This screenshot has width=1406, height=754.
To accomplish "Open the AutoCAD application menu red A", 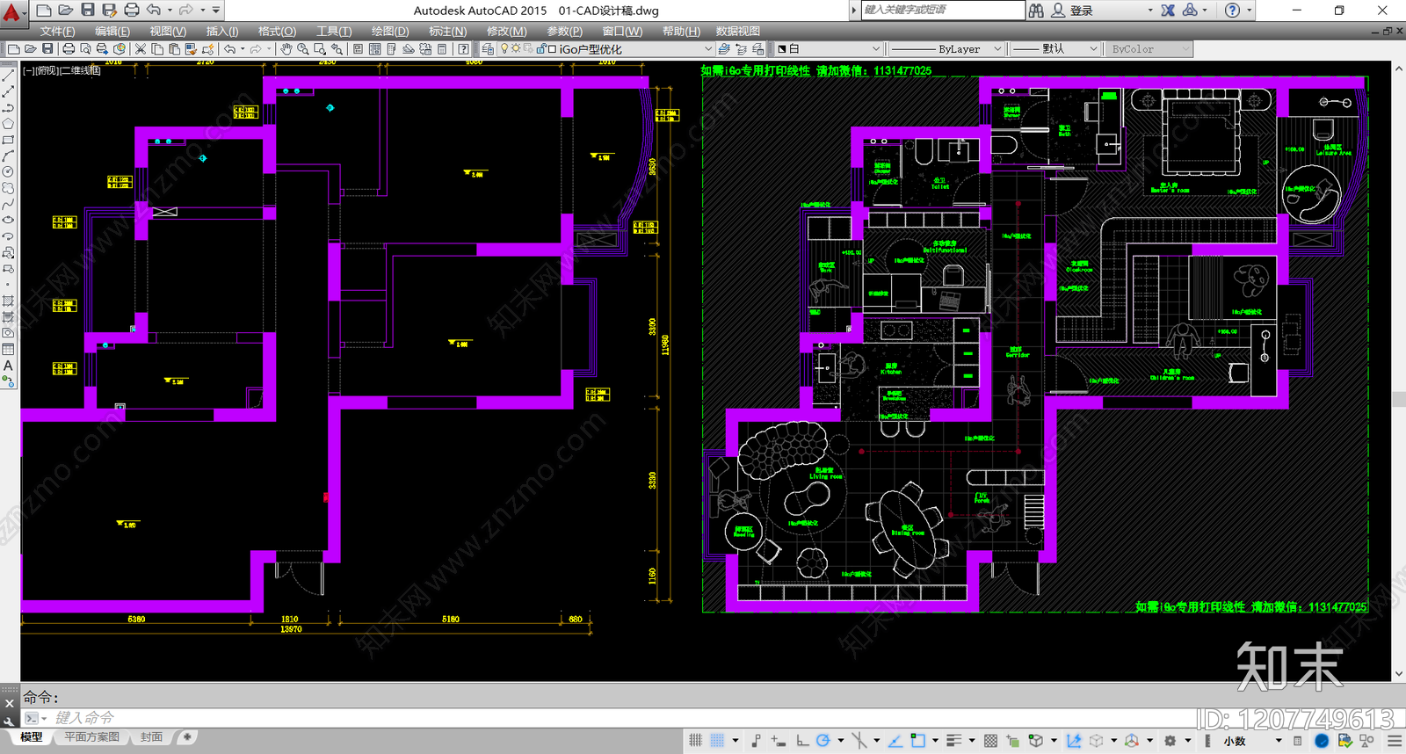I will tap(12, 12).
